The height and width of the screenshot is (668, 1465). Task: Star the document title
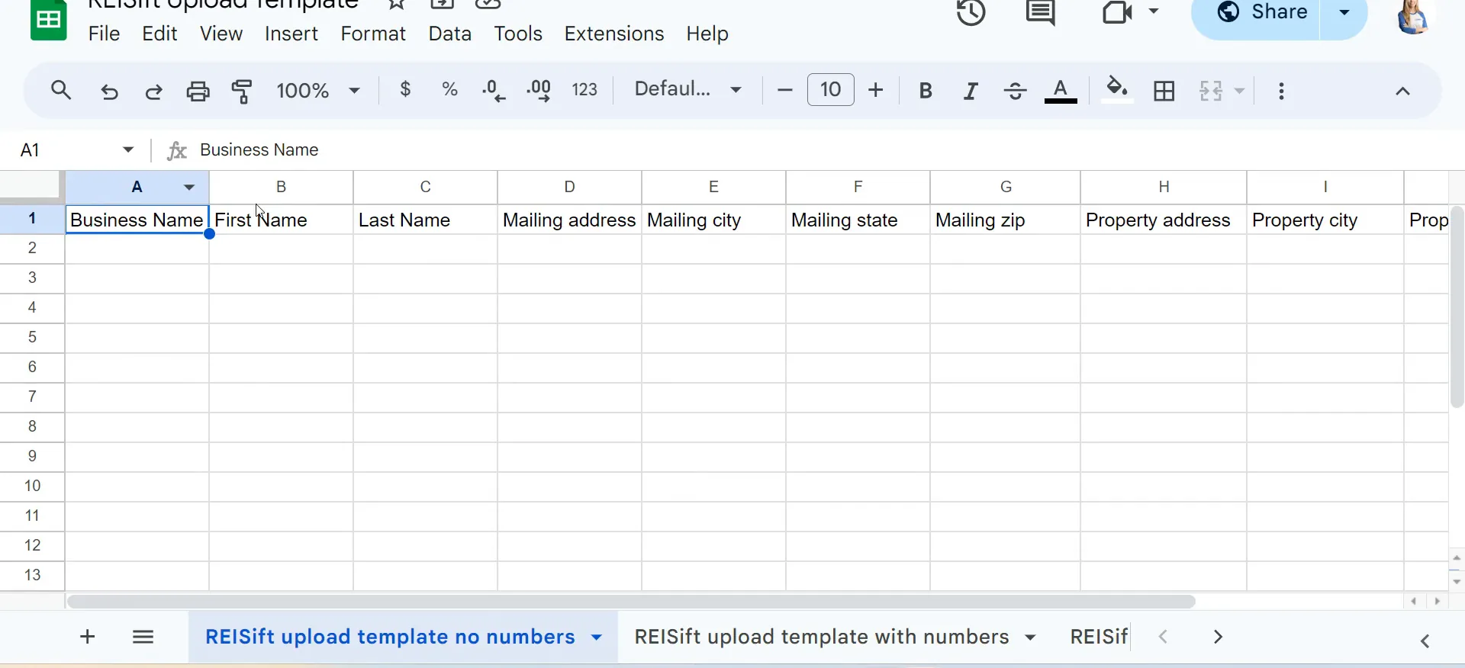[x=396, y=5]
